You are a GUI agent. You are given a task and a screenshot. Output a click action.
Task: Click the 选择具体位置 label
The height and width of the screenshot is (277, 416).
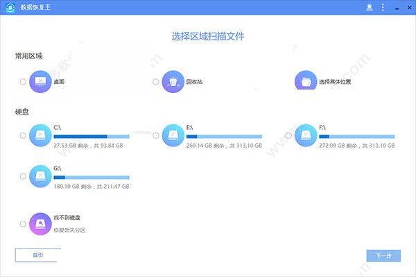click(x=335, y=81)
